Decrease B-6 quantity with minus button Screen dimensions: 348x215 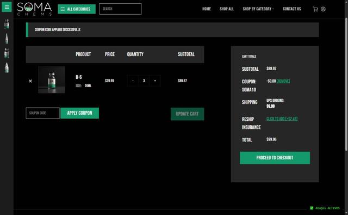[133, 81]
